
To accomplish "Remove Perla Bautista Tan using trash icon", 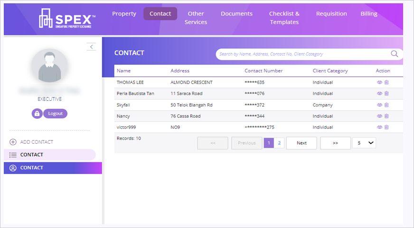I will (386, 94).
